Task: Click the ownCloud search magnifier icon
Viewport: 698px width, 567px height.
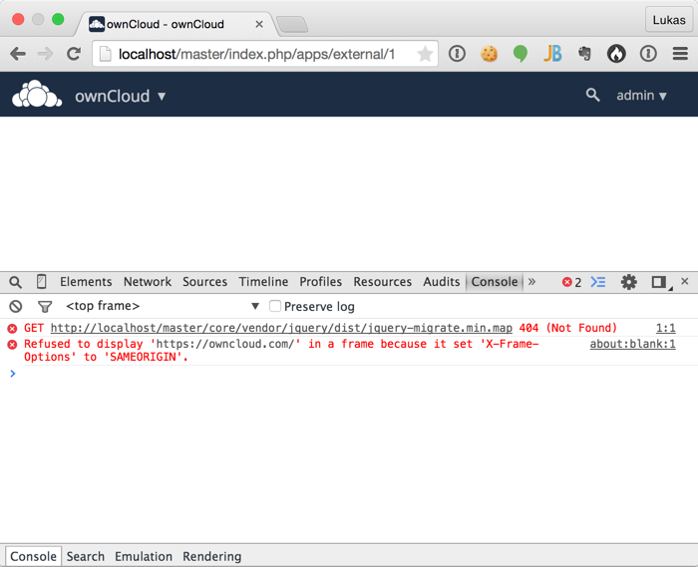Action: pos(592,96)
